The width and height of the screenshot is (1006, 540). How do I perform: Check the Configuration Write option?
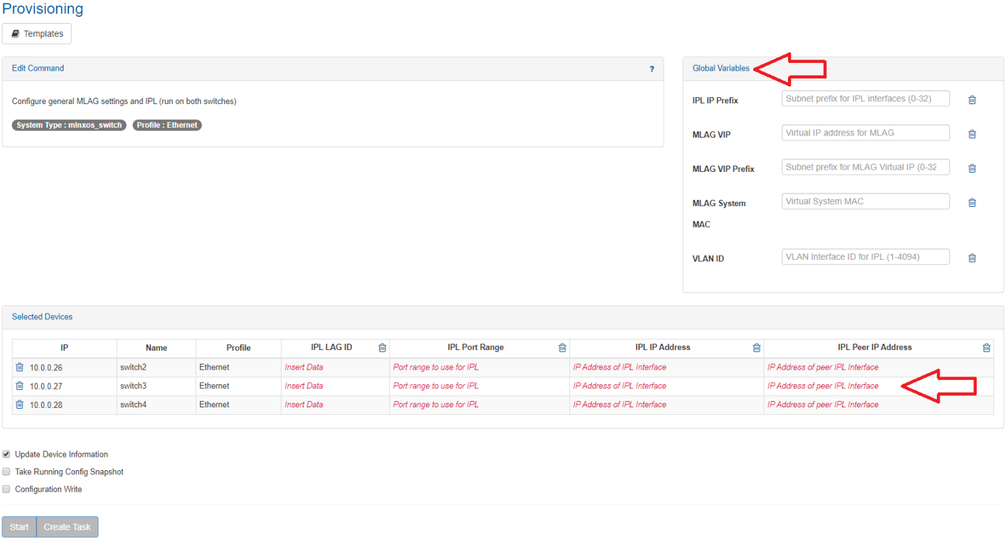click(6, 489)
